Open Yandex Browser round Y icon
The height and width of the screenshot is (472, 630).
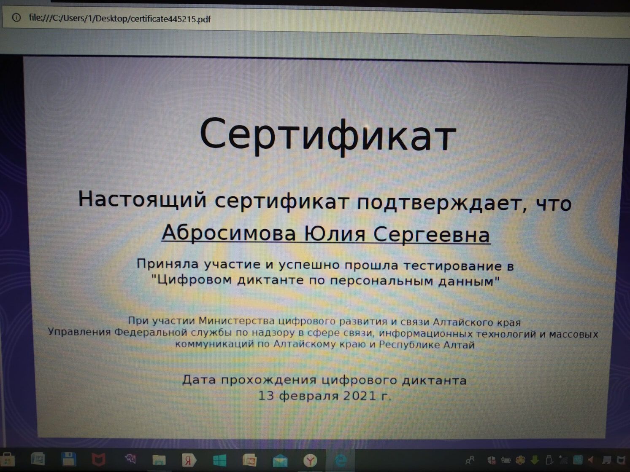[310, 461]
